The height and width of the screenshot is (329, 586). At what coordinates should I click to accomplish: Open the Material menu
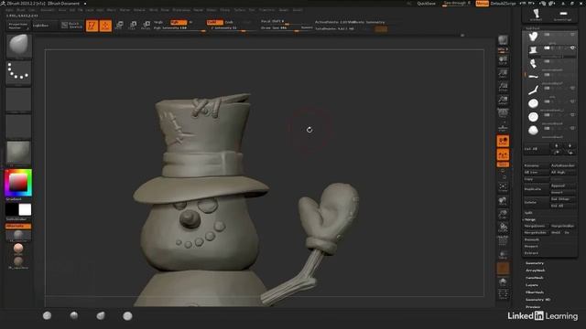click(x=139, y=10)
